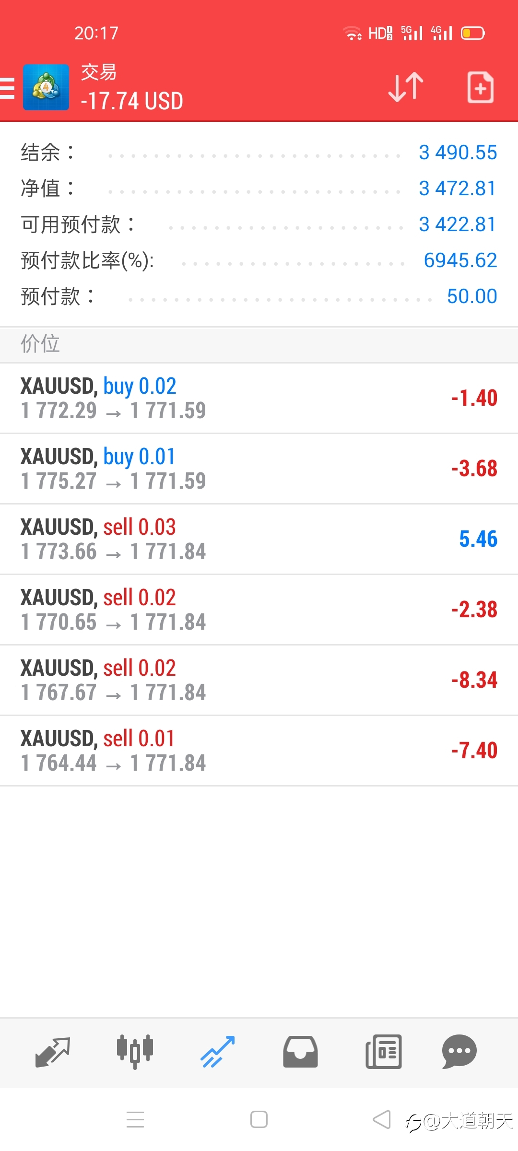Select the Trade tab trending-arrow icon
This screenshot has width=518, height=1151.
click(218, 1052)
